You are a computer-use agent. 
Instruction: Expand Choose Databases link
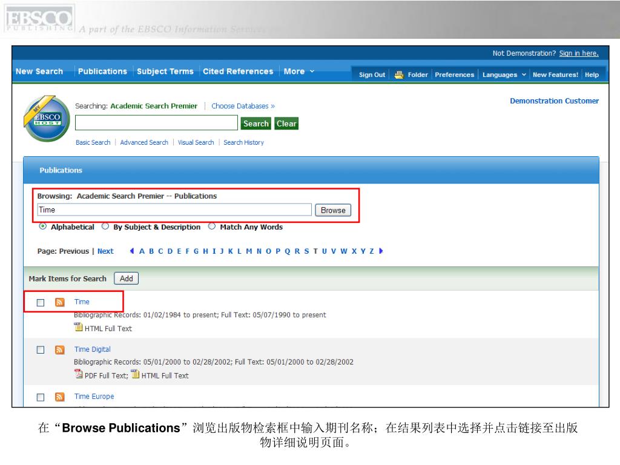coord(243,106)
